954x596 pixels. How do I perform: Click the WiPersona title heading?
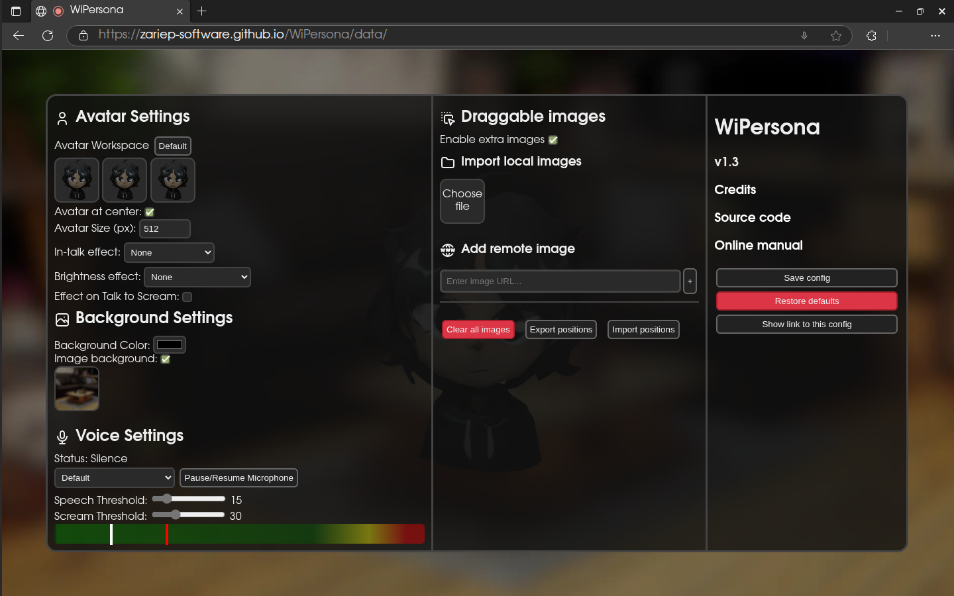pos(767,127)
